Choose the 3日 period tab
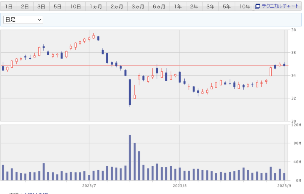This screenshot has width=304, height=194. click(x=41, y=6)
